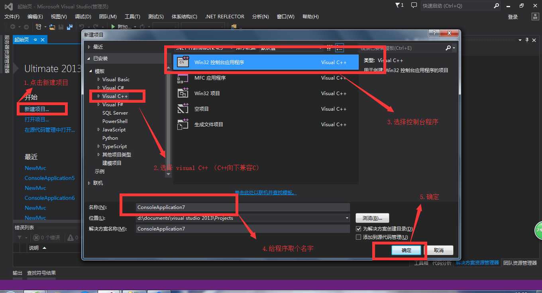542x293 pixels.
Task: Close the 起始页 tab
Action: 42,39
